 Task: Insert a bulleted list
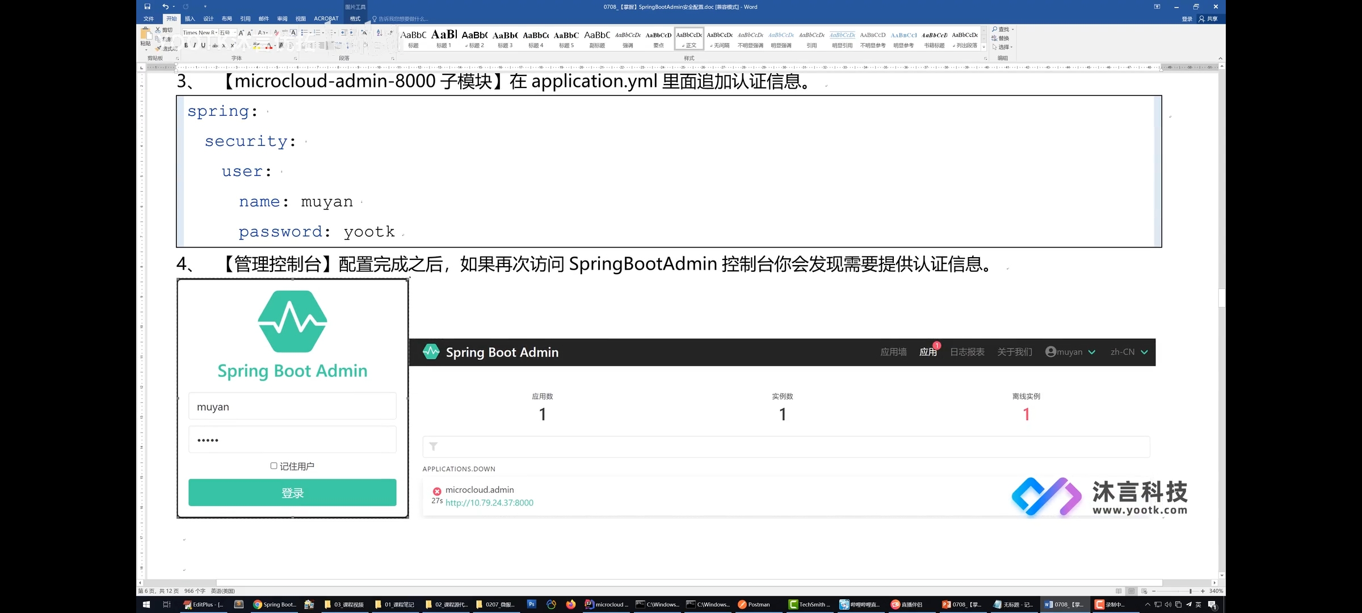pos(304,33)
